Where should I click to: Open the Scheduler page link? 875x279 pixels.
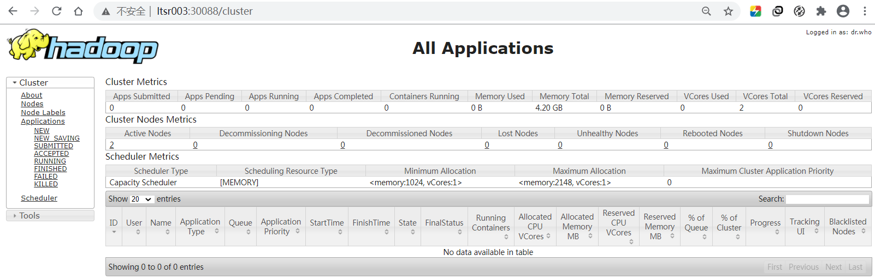tap(39, 198)
